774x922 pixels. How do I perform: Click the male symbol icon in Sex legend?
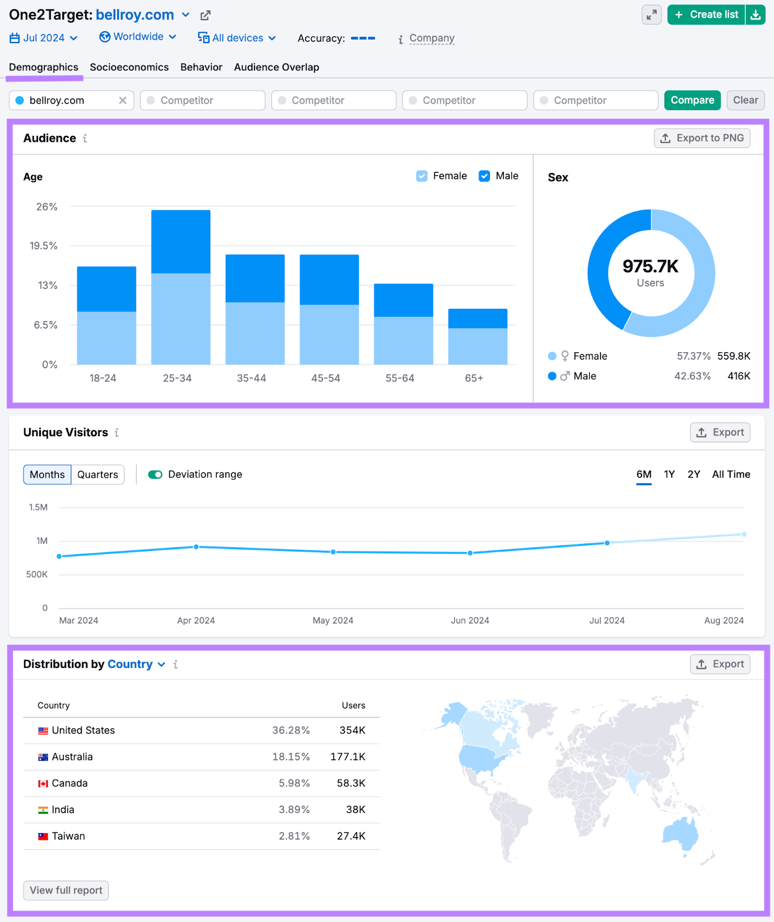pyautogui.click(x=565, y=376)
